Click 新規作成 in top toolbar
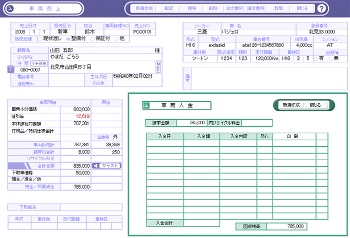This screenshot has width=350, height=238. click(x=144, y=8)
